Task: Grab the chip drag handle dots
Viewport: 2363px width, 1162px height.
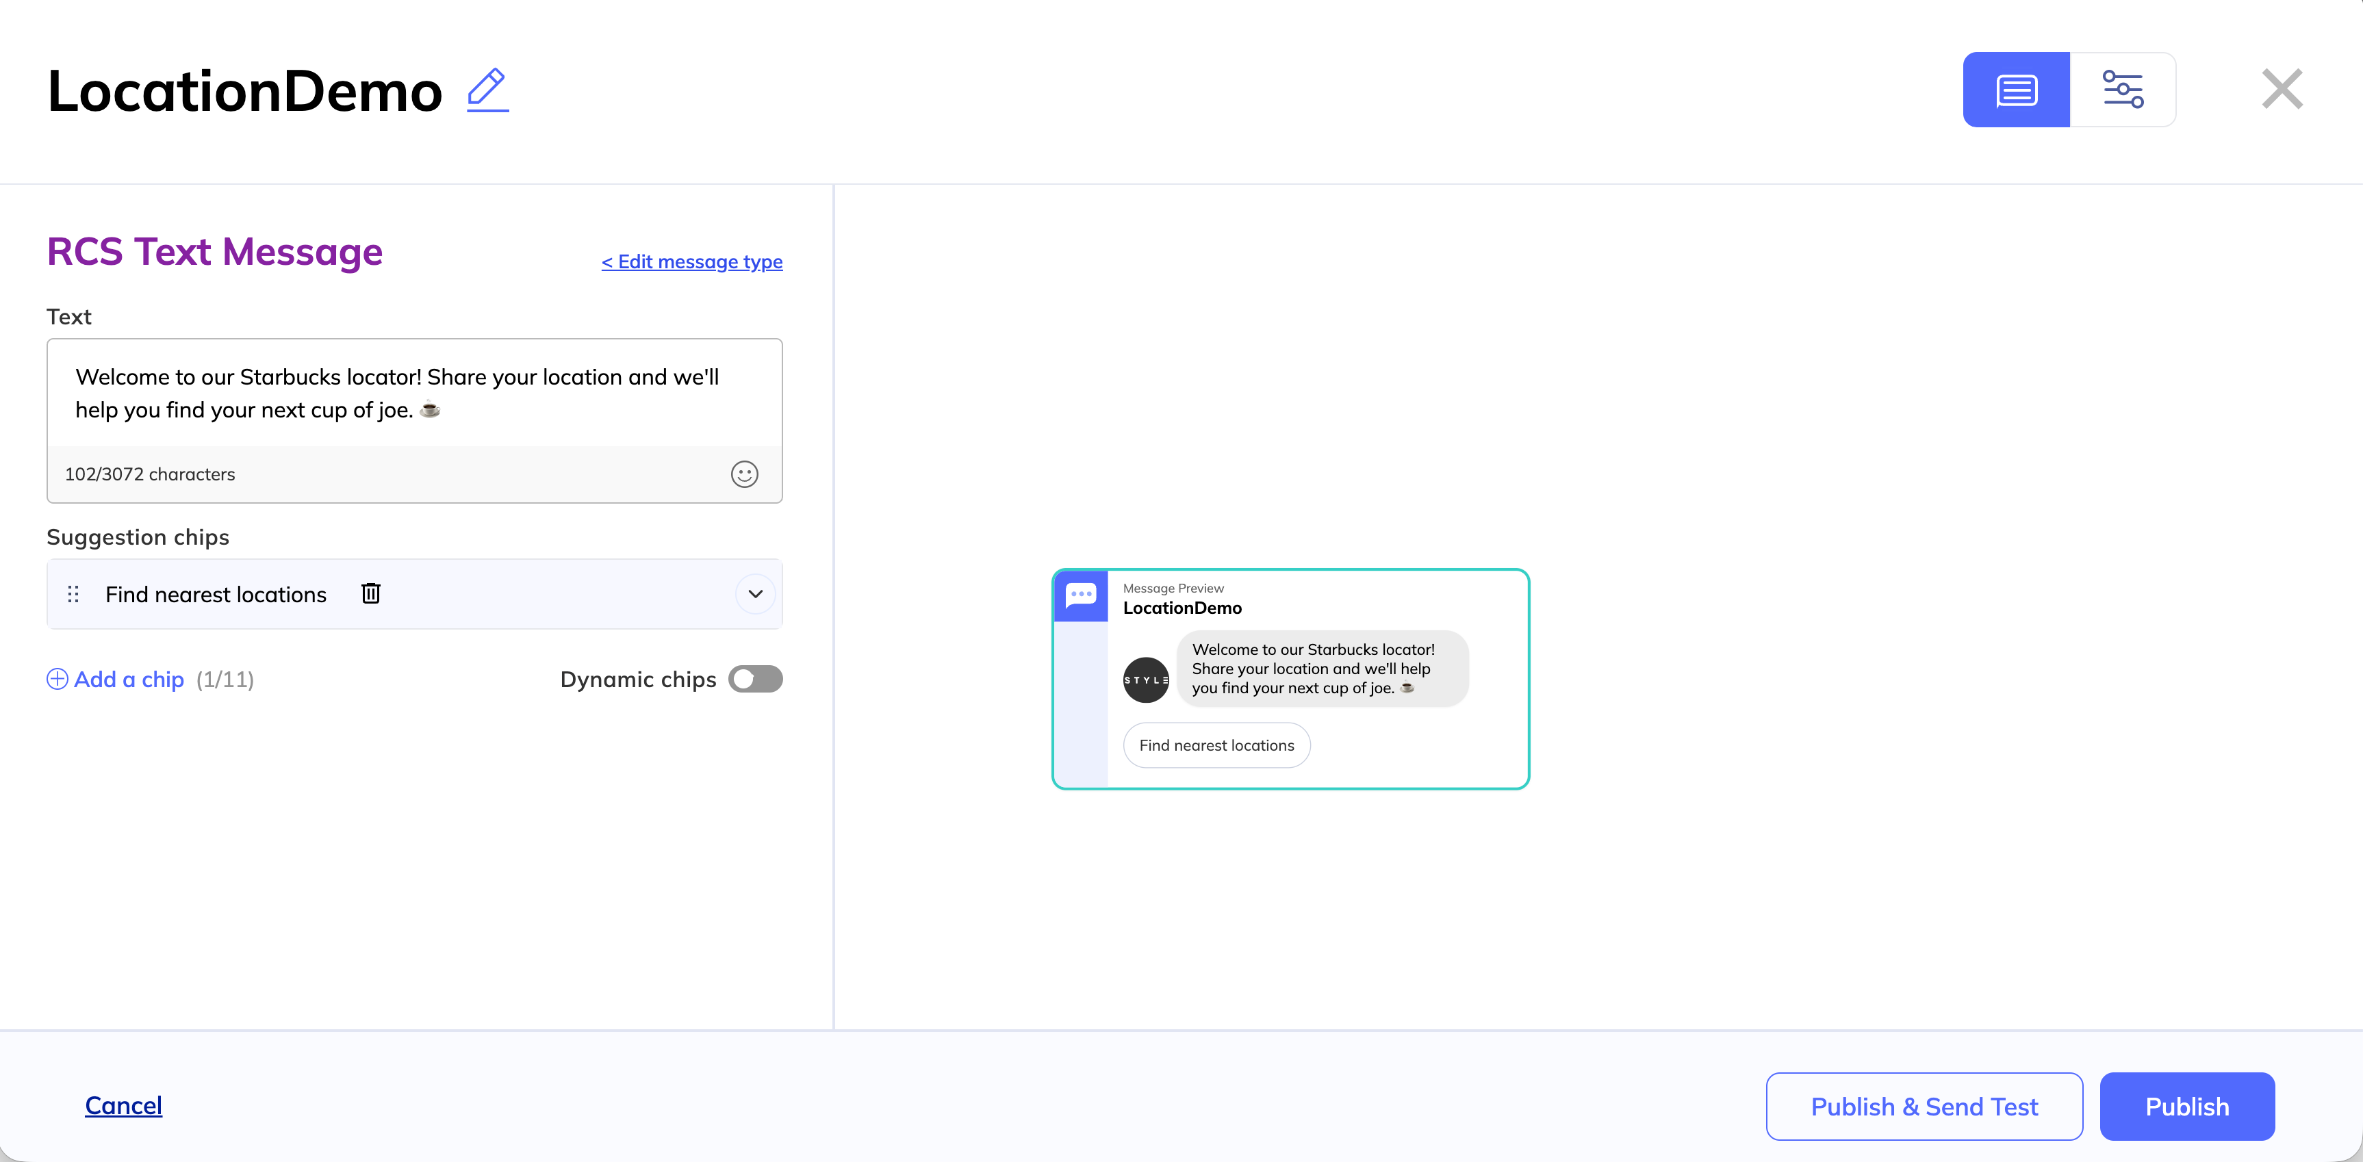Action: (73, 594)
